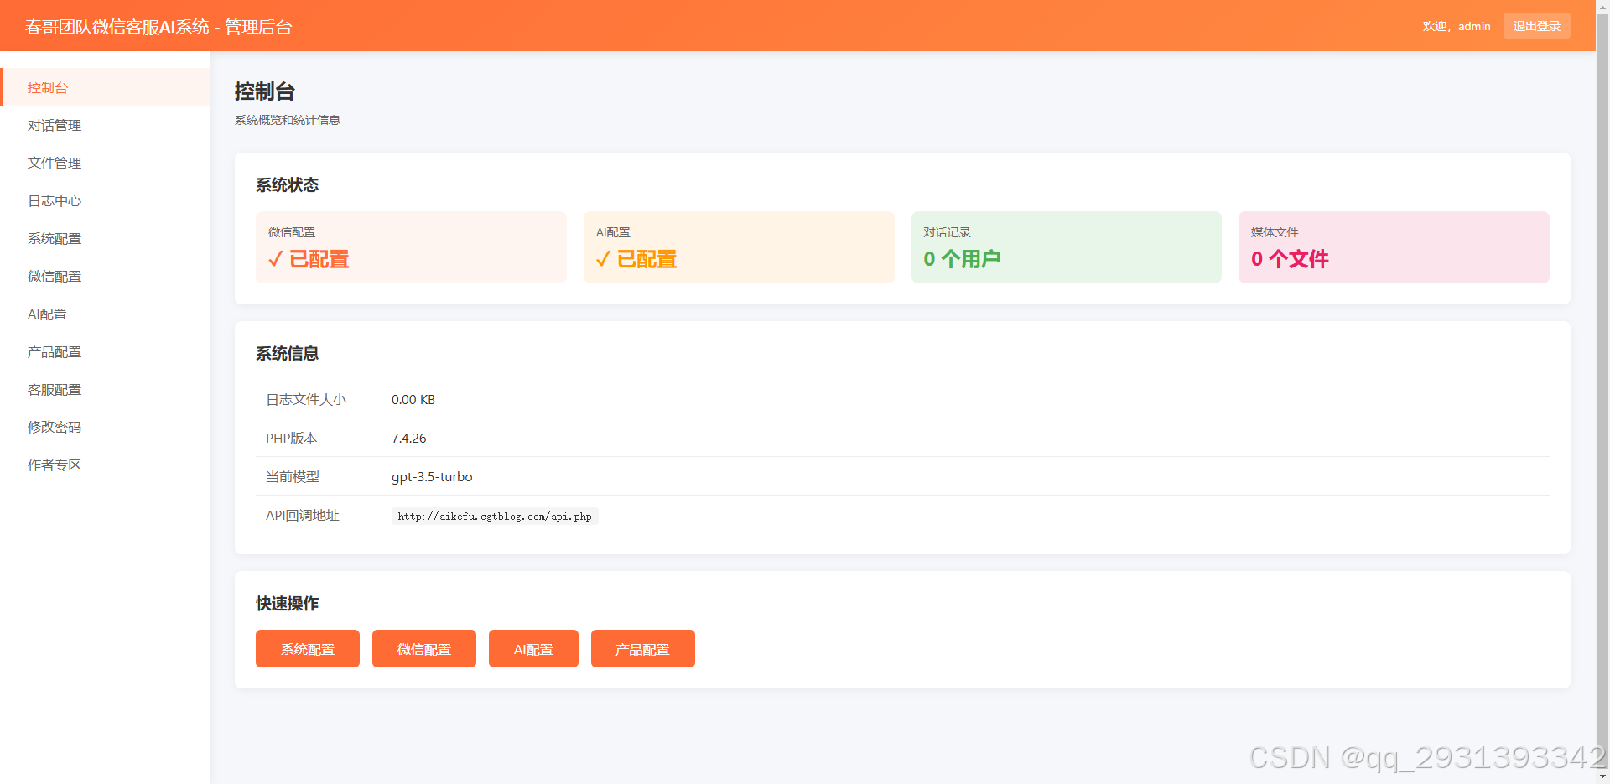The image size is (1610, 784).
Task: Click the 日志文件大小 label
Action: pyautogui.click(x=306, y=399)
